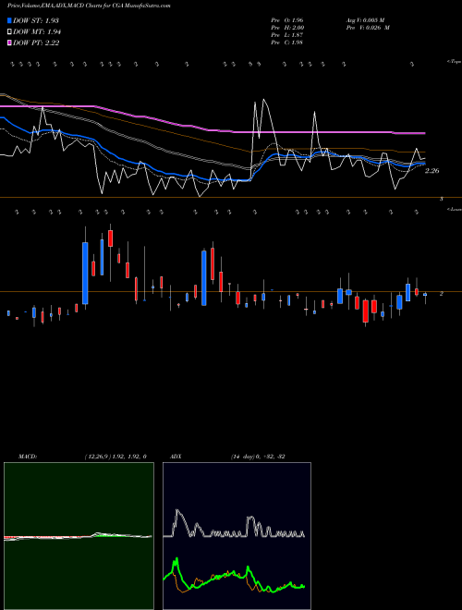Click the axis label '2' beside candlestick chart
Viewport: 462px width, 610px height.
441,294
